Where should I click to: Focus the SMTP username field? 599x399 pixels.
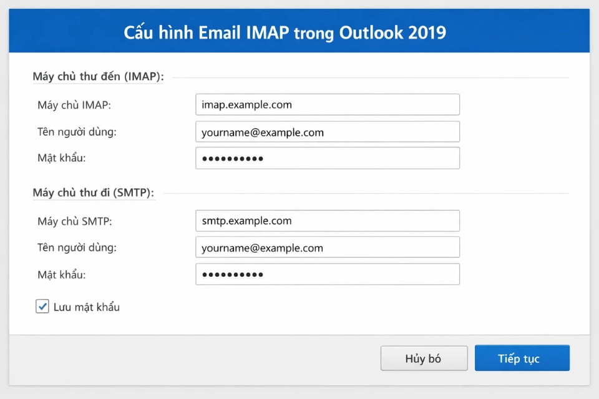pos(328,247)
